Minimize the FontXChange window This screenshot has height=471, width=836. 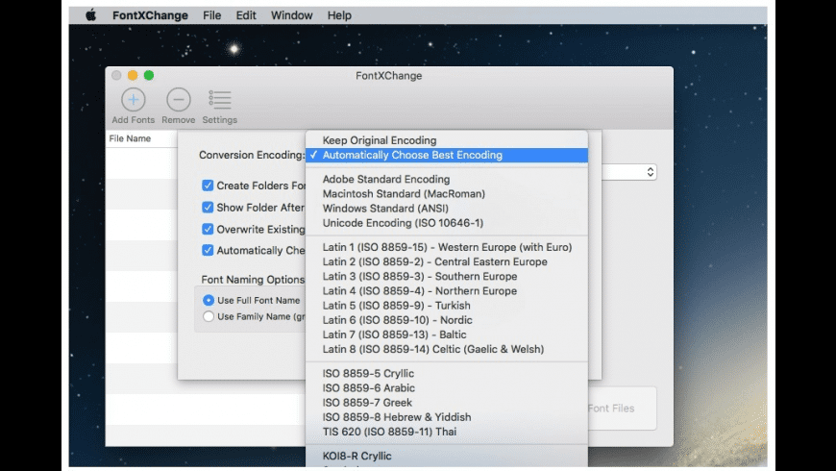pyautogui.click(x=133, y=75)
